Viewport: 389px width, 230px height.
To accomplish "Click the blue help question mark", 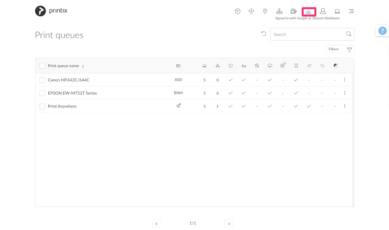I will [x=383, y=31].
